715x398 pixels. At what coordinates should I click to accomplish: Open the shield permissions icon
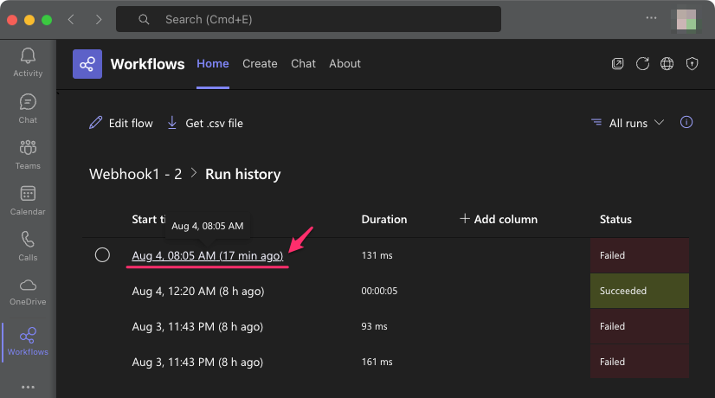[692, 63]
